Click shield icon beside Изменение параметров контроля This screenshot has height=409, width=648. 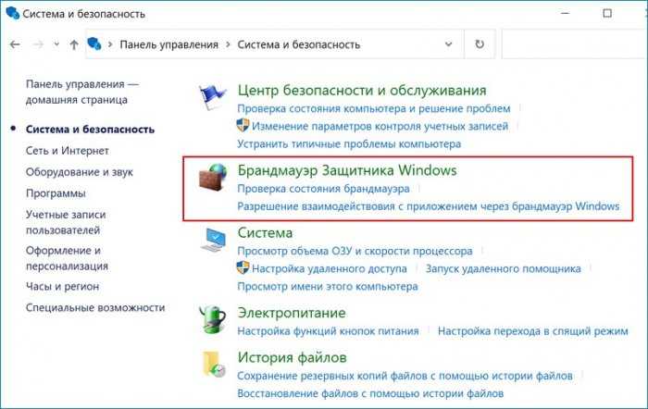(x=243, y=126)
